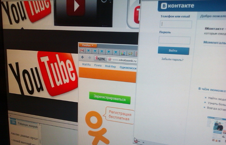The height and width of the screenshot is (145, 226).
Task: Focus the Пароль password field
Action: tap(174, 40)
